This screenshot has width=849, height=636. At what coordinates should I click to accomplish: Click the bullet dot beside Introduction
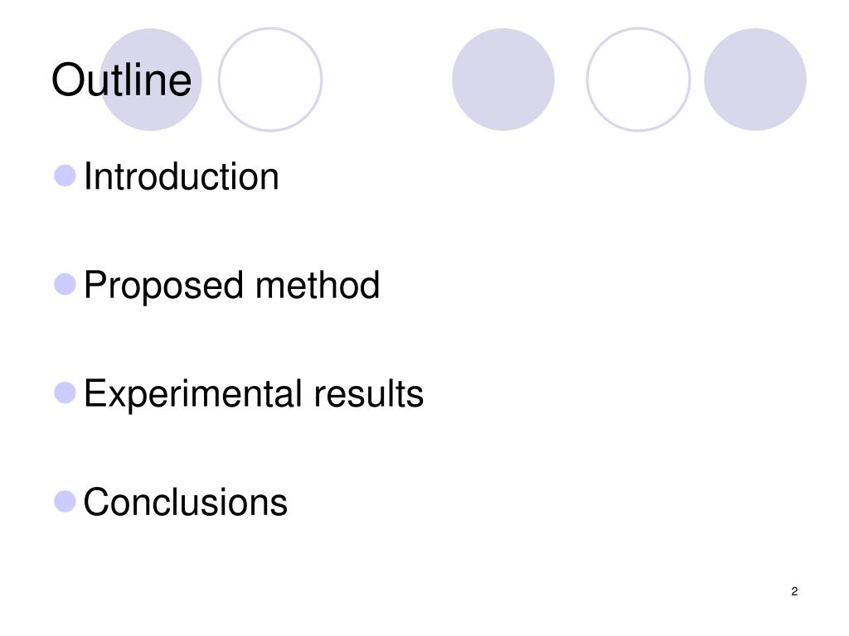[65, 176]
